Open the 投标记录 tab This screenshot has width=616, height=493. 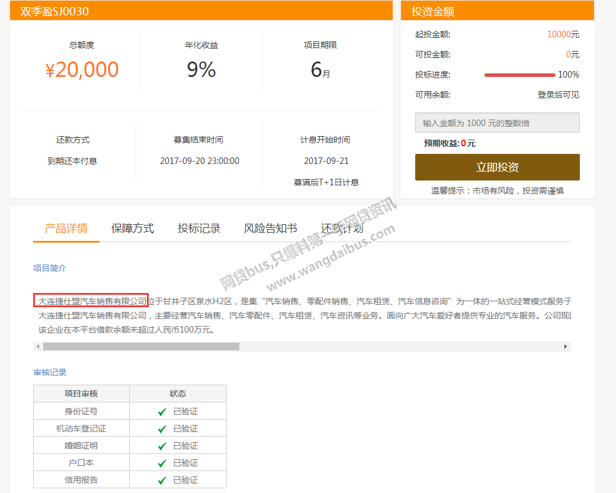[x=199, y=228]
